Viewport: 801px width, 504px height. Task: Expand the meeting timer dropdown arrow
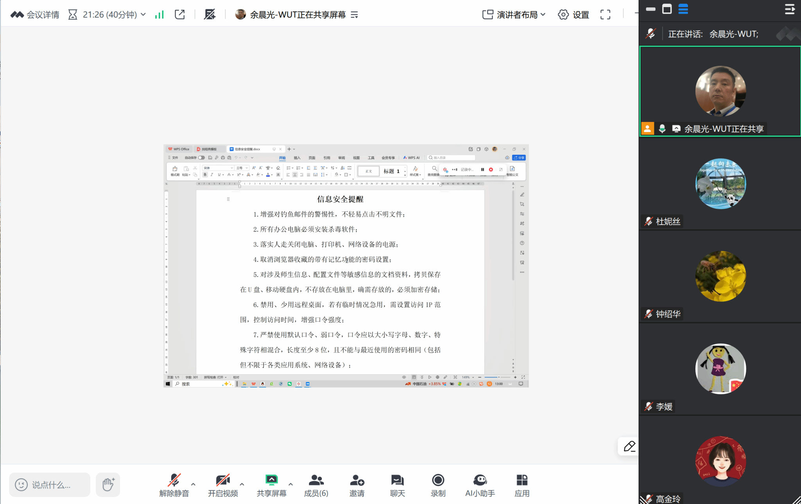(143, 14)
